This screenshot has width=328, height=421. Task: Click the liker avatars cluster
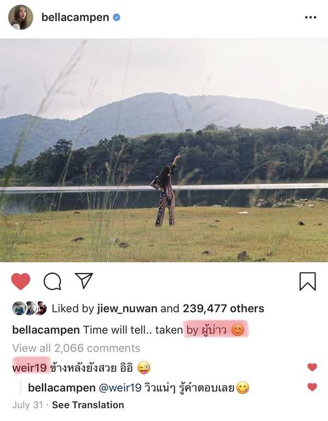(x=30, y=308)
